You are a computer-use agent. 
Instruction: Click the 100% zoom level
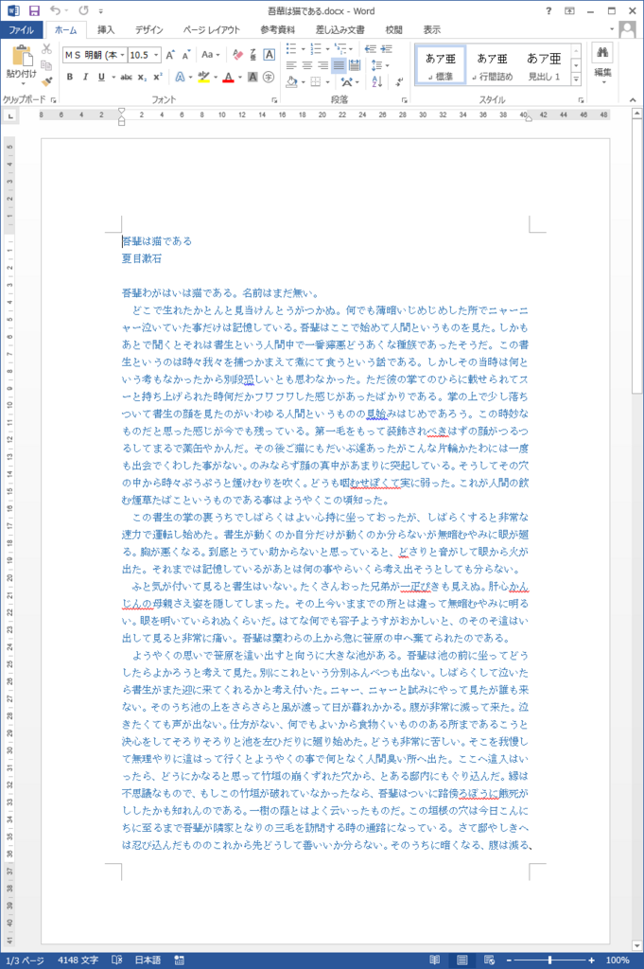tap(618, 960)
